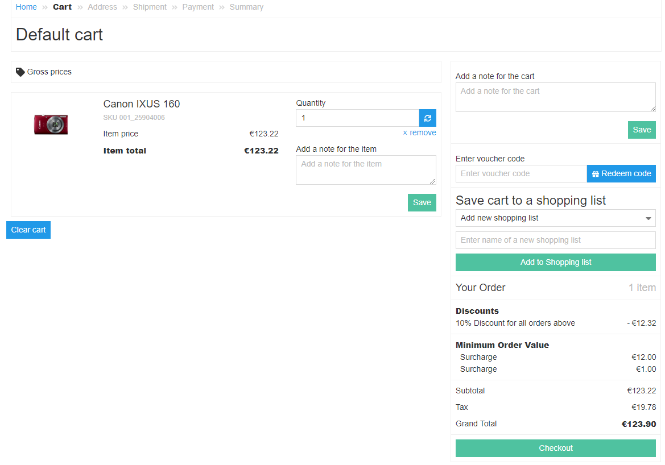Image resolution: width=665 pixels, height=465 pixels.
Task: Select Summary step in breadcrumb
Action: [x=246, y=7]
